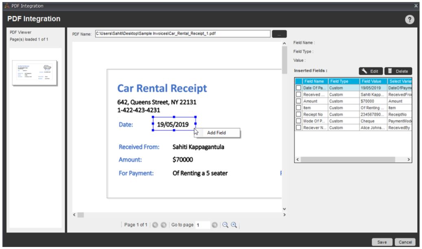Go to next page arrow icon
This screenshot has height=249, width=422.
[x=163, y=225]
